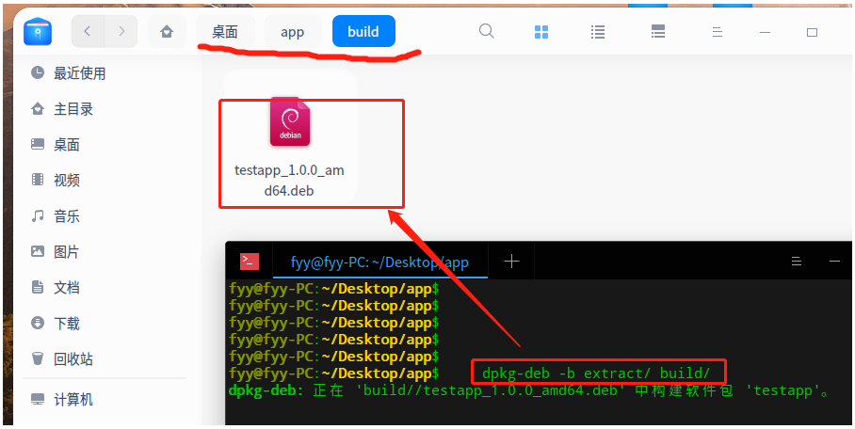855x429 pixels.
Task: Open the file manager hamburger menu
Action: [717, 32]
